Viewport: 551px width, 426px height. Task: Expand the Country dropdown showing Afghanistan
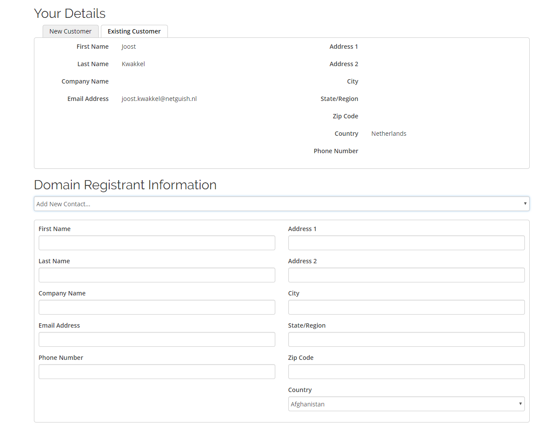(x=406, y=404)
